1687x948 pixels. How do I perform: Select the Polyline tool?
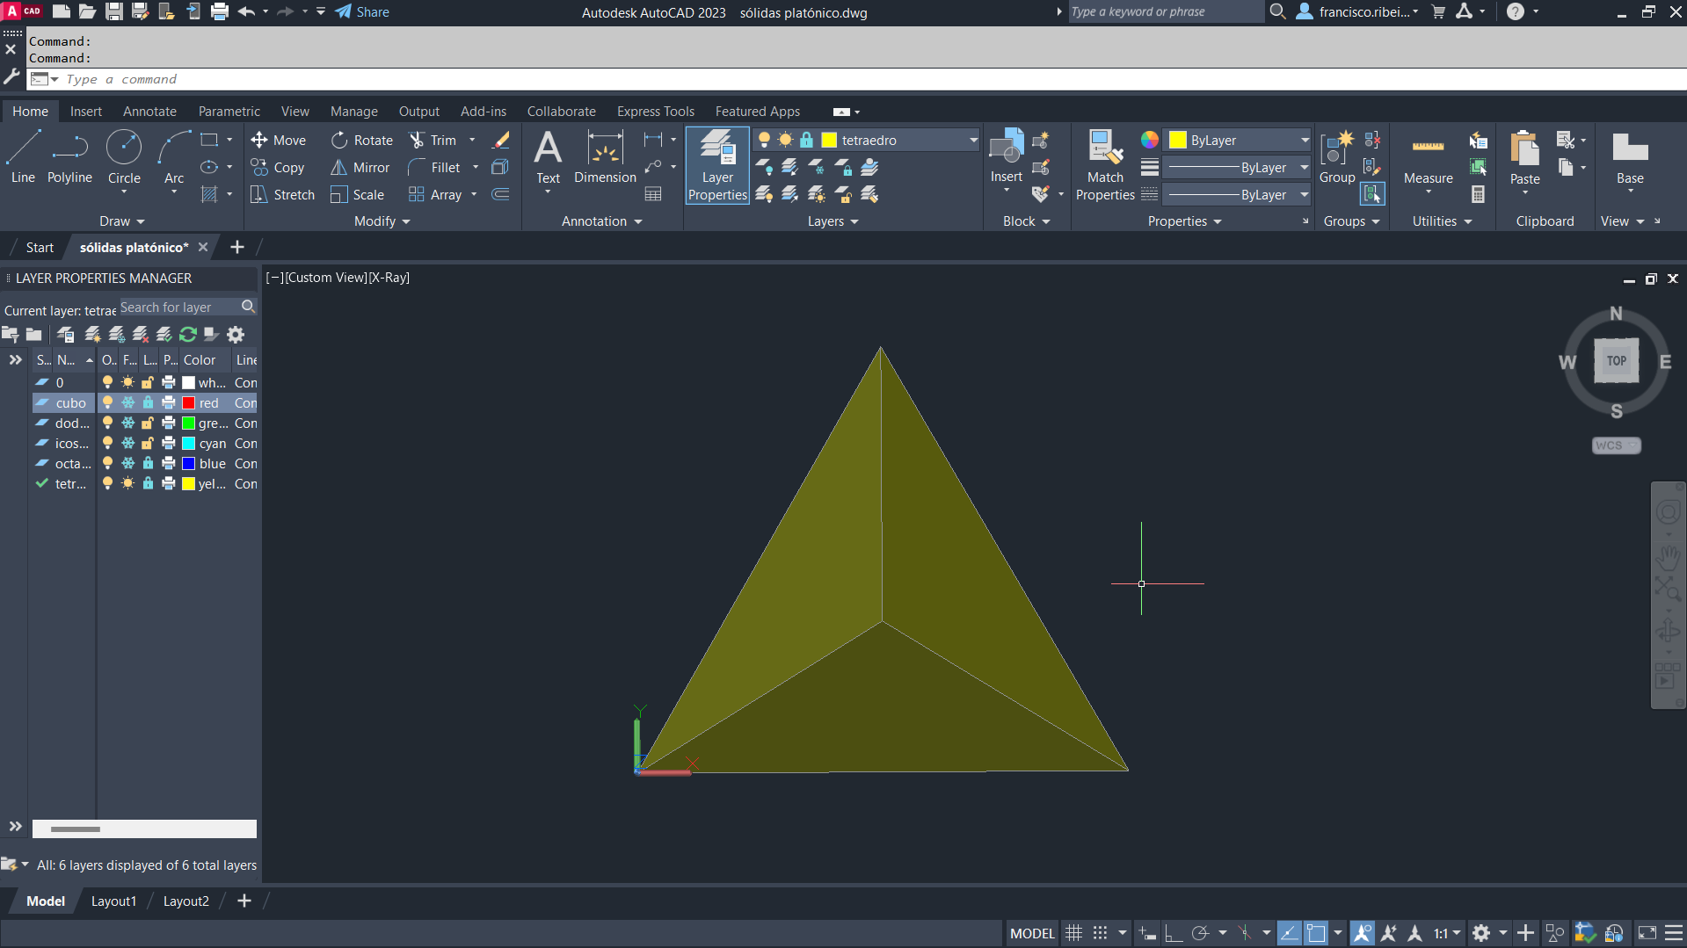coord(69,156)
